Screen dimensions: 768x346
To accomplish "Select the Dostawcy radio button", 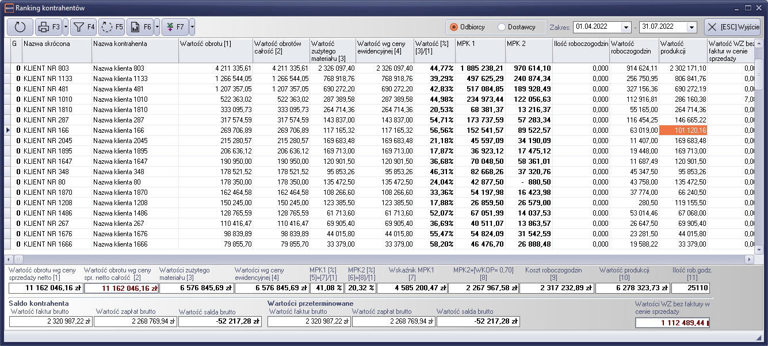I will [x=502, y=27].
